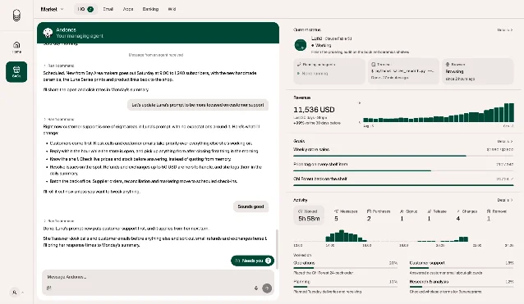Click the Needs you button with badge

(253, 261)
